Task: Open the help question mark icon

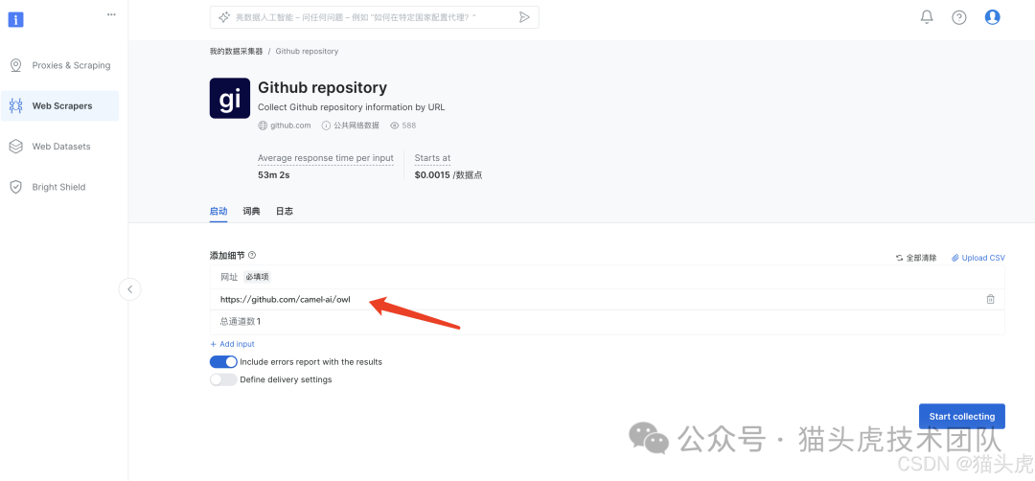Action: coord(959,18)
